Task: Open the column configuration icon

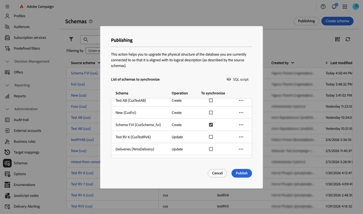Action: click(337, 40)
